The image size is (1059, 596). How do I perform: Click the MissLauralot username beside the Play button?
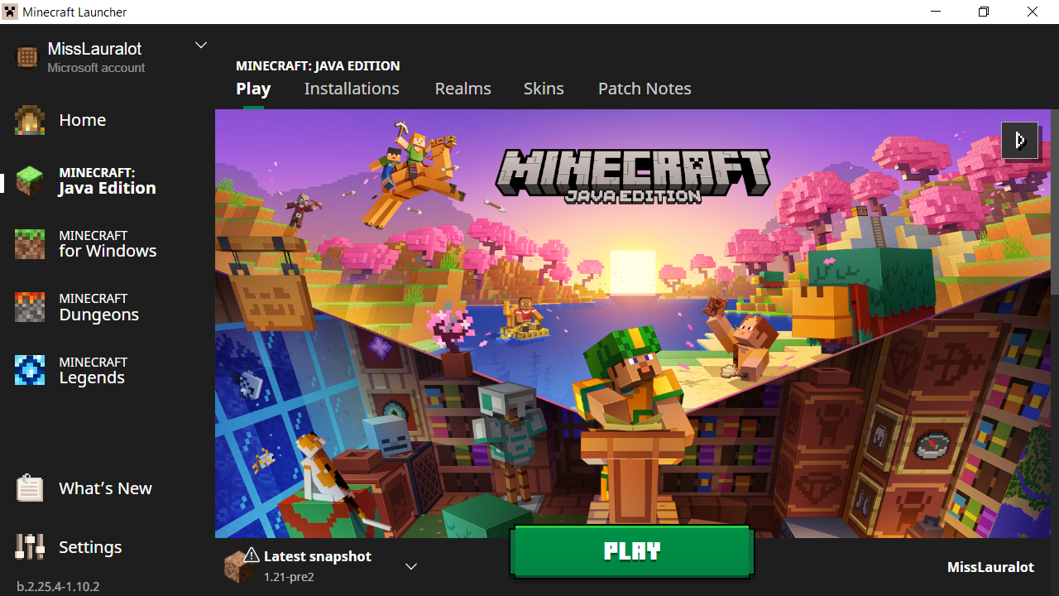pos(990,567)
